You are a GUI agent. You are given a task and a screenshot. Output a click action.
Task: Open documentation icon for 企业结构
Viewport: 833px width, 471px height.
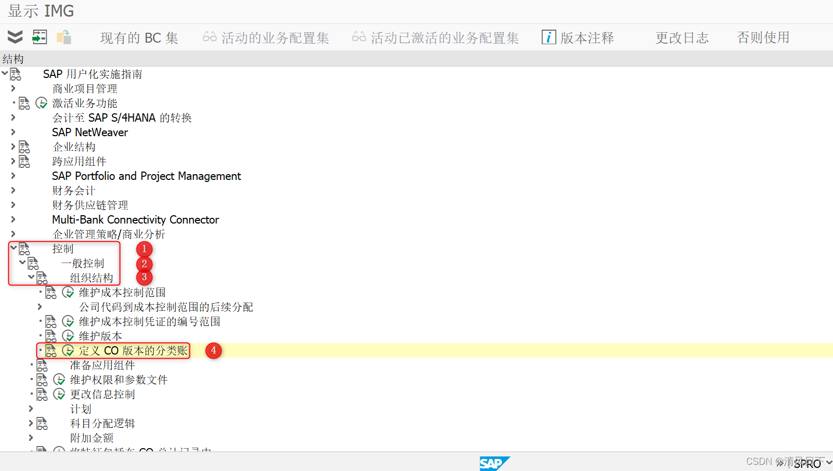(24, 147)
